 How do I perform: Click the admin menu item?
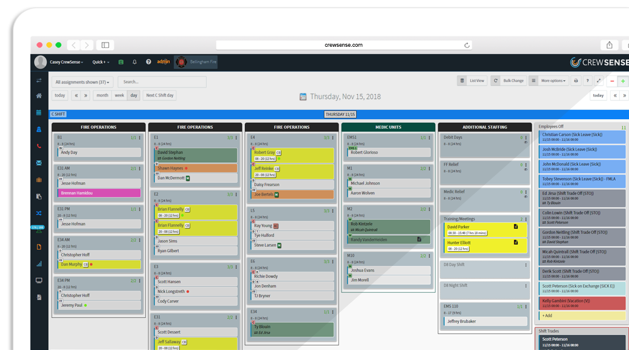163,62
